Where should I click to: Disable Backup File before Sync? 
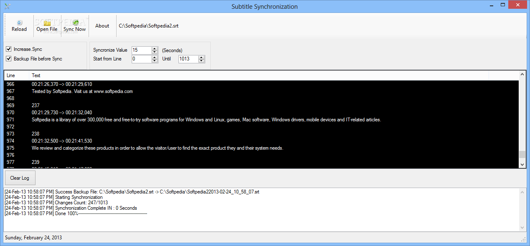[8, 58]
